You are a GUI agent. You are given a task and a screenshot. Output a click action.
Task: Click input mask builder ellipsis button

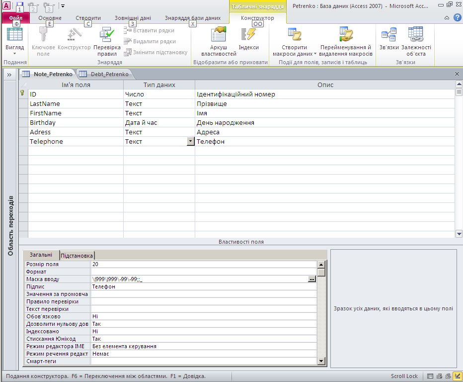pos(311,280)
